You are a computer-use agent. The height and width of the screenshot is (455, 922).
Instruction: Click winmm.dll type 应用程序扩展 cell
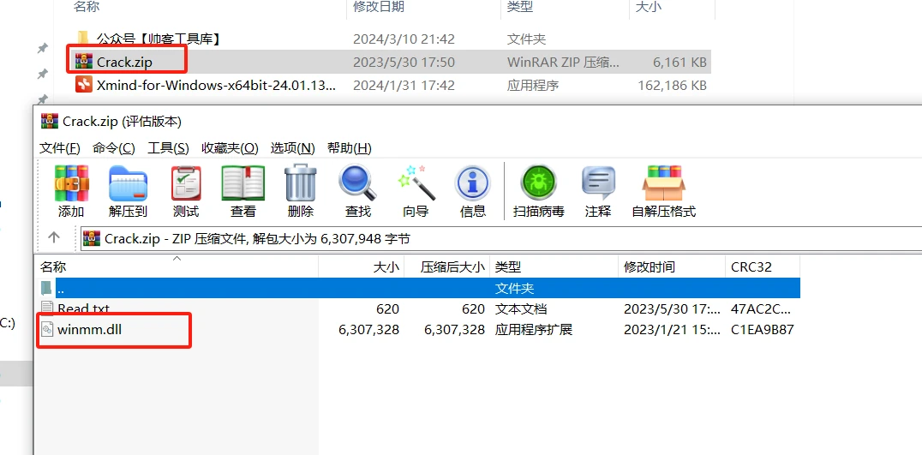534,330
